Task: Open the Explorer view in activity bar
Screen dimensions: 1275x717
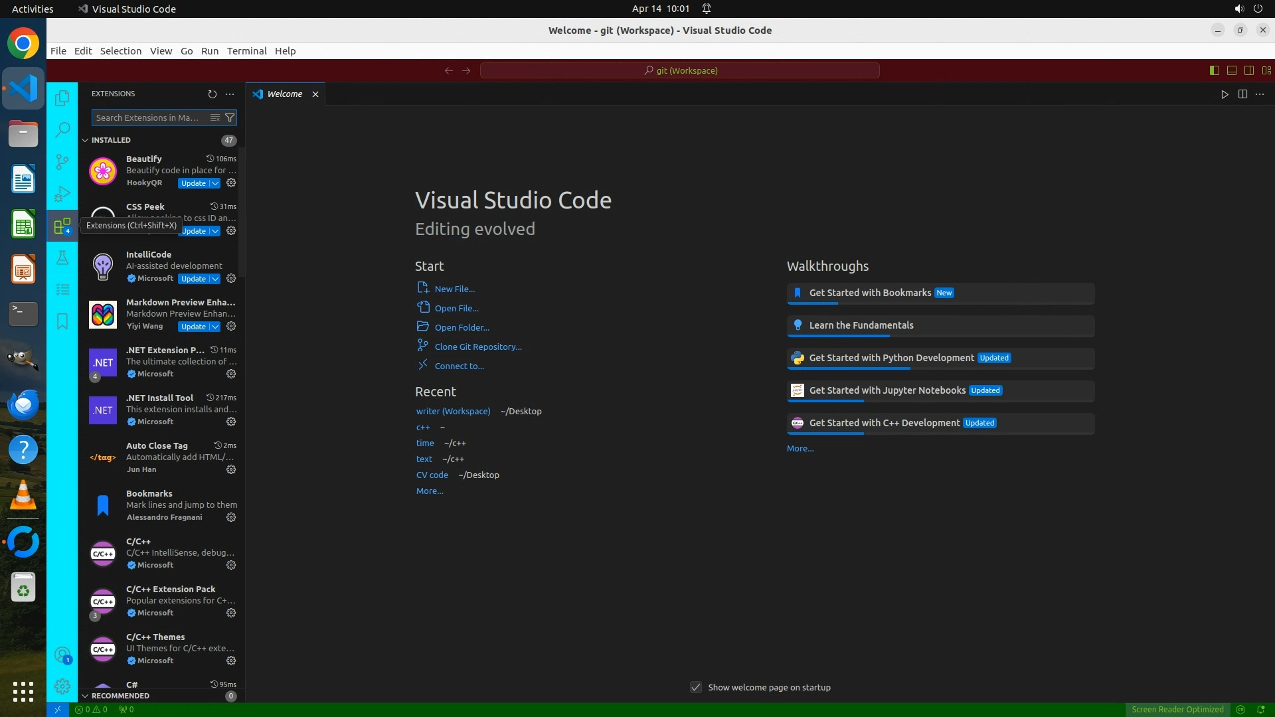Action: click(x=62, y=98)
